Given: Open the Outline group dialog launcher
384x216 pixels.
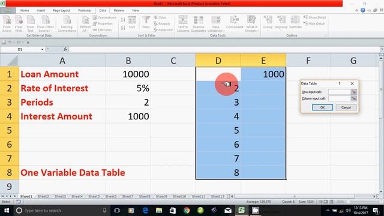Looking at the screenshot, I should coord(326,36).
